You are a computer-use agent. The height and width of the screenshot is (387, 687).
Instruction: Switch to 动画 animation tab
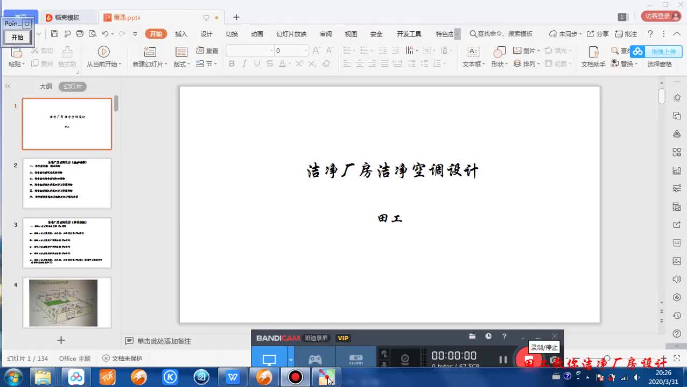coord(257,34)
